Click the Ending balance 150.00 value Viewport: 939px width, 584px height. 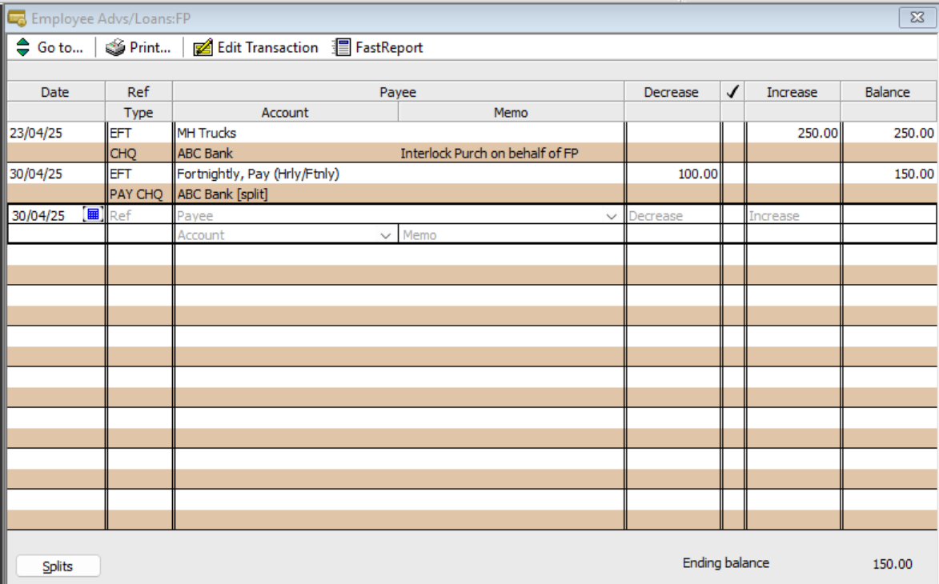(893, 564)
